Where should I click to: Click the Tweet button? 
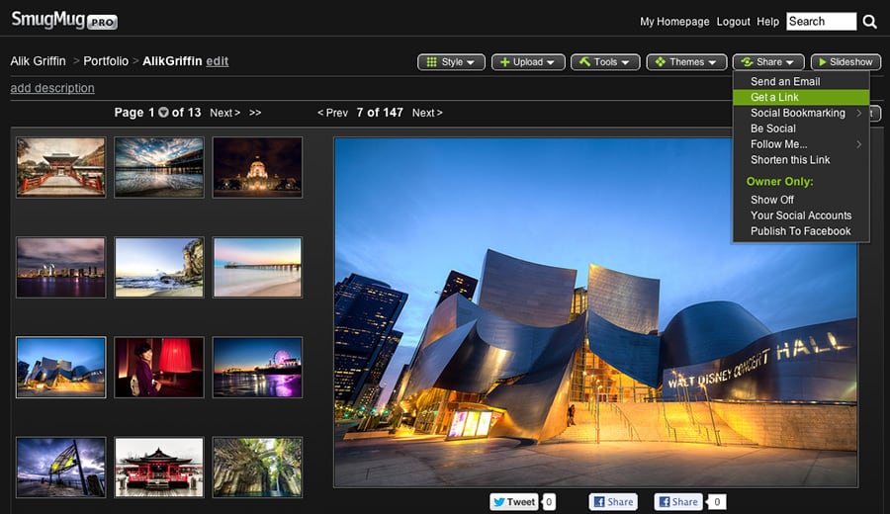point(513,501)
